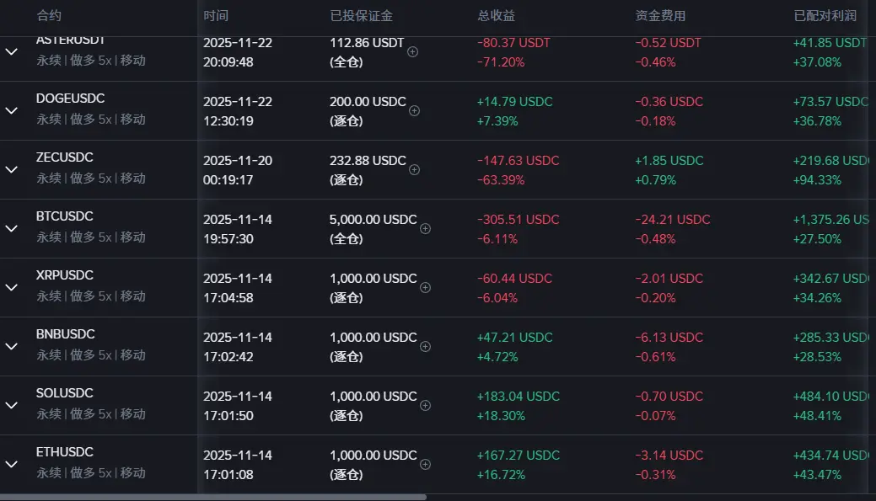Click add-margin plus icon for DOGEUSDC

pyautogui.click(x=414, y=110)
